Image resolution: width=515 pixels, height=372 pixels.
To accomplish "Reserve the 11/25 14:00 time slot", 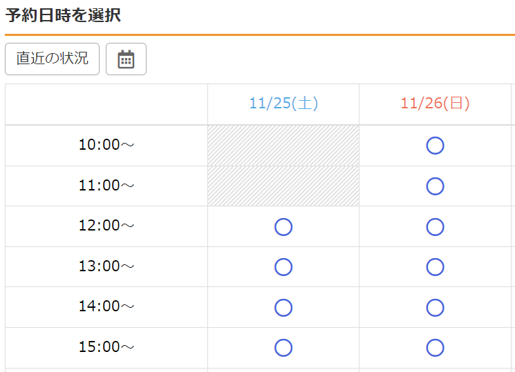I will [x=283, y=308].
